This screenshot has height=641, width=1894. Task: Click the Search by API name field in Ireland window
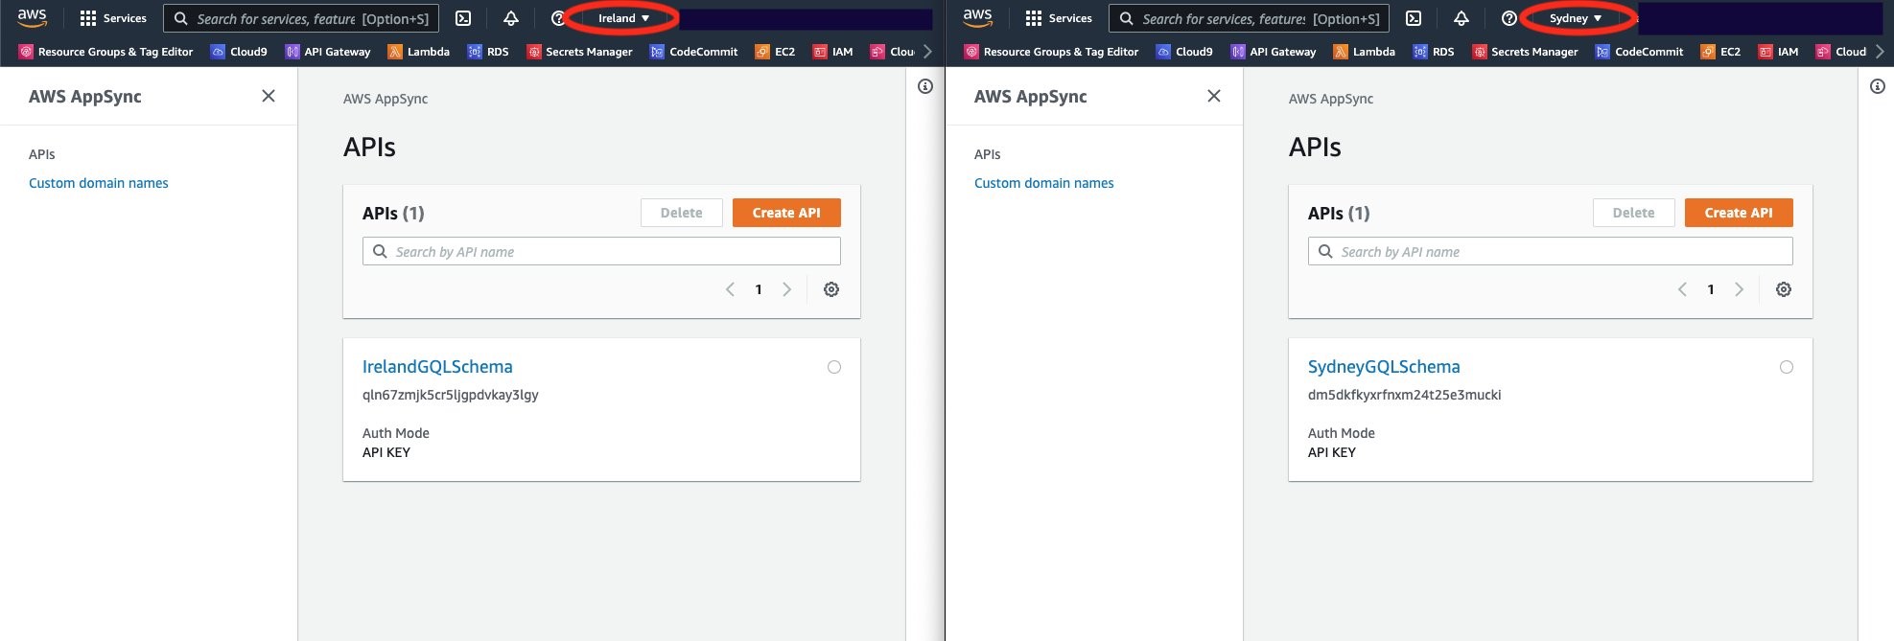click(601, 251)
